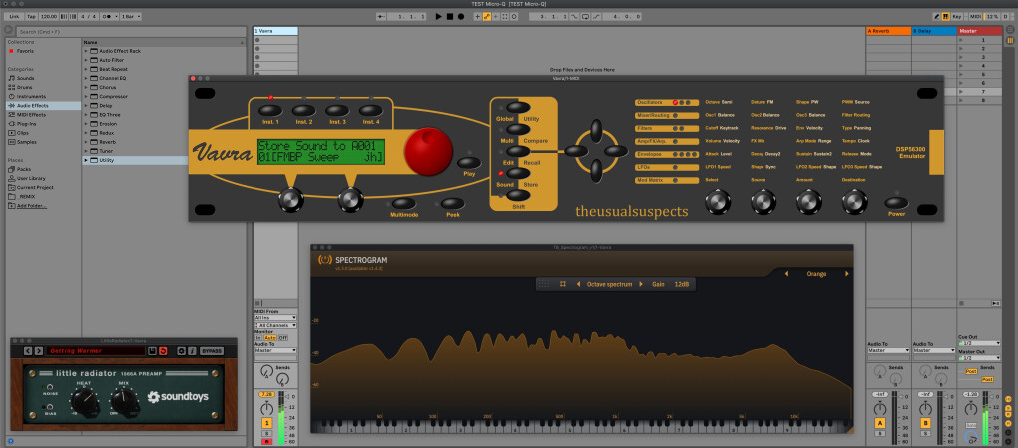Stop playback in the transport bar
The height and width of the screenshot is (448, 1018).
coord(450,16)
